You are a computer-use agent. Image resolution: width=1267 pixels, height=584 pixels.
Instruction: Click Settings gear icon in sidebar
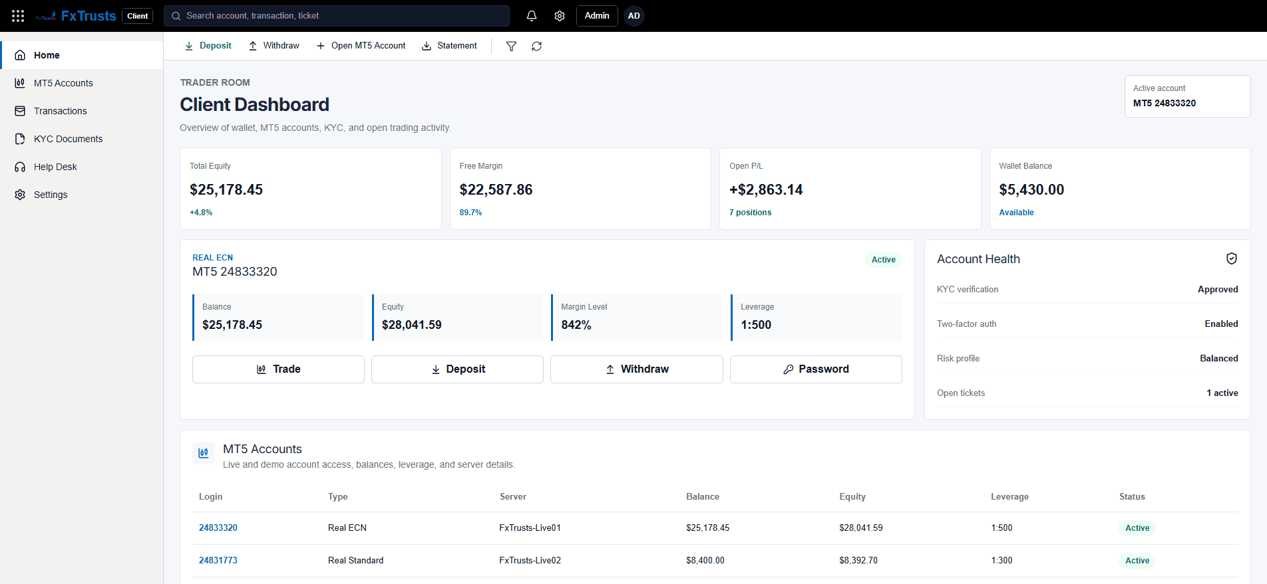pyautogui.click(x=20, y=195)
